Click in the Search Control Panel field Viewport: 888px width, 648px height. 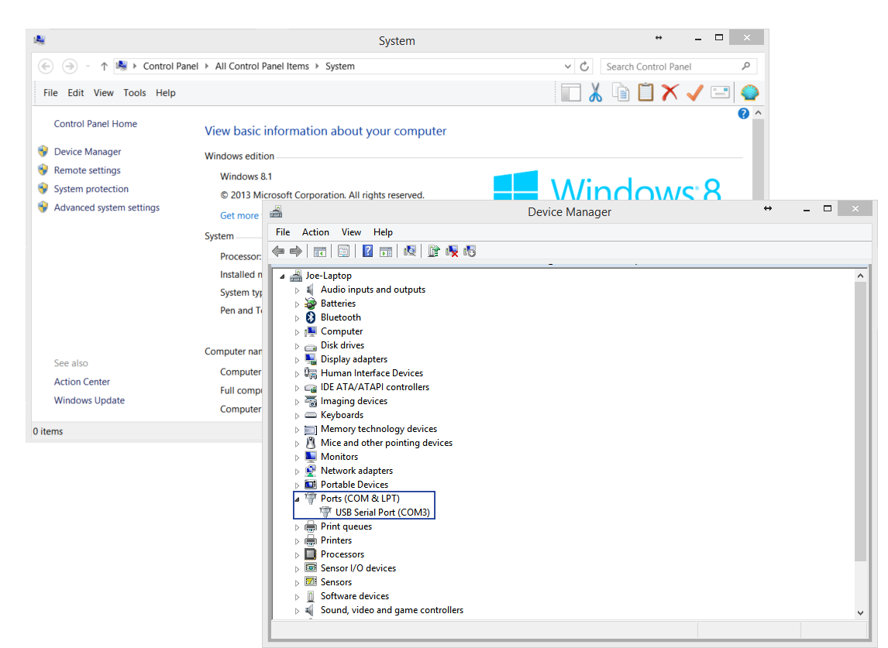[674, 66]
